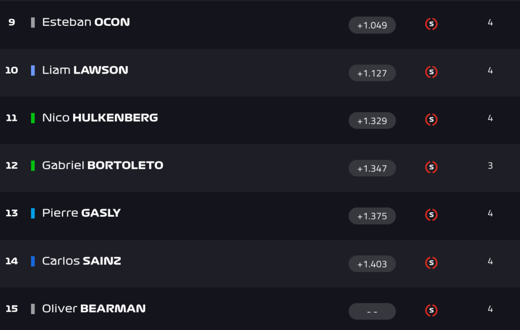Open Liam Lawson's driver entry
Image resolution: width=520 pixels, height=330 pixels.
tap(85, 70)
